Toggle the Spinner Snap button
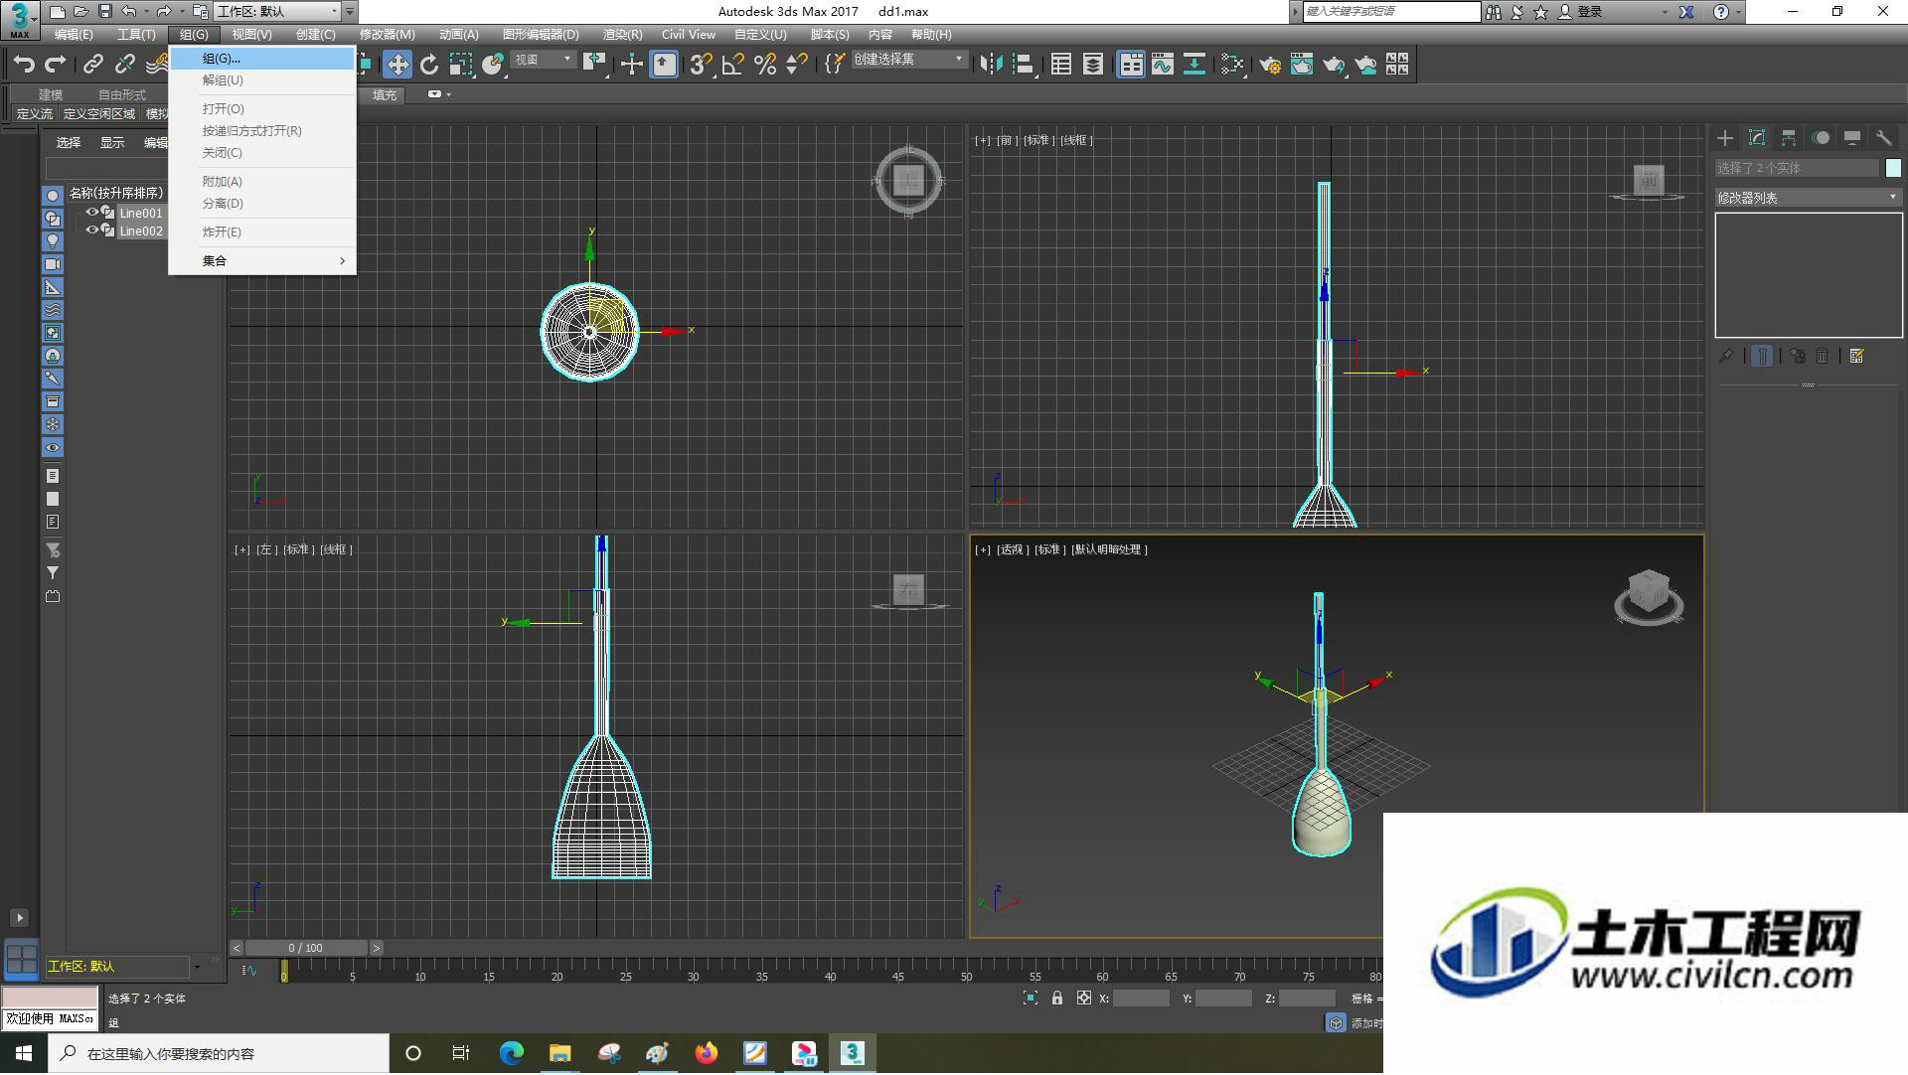 [797, 65]
